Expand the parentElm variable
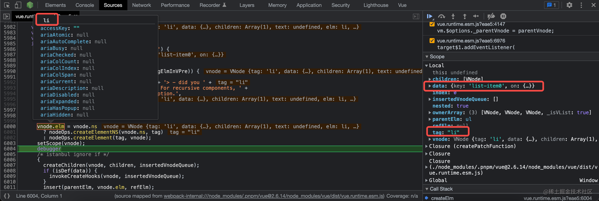 430,119
